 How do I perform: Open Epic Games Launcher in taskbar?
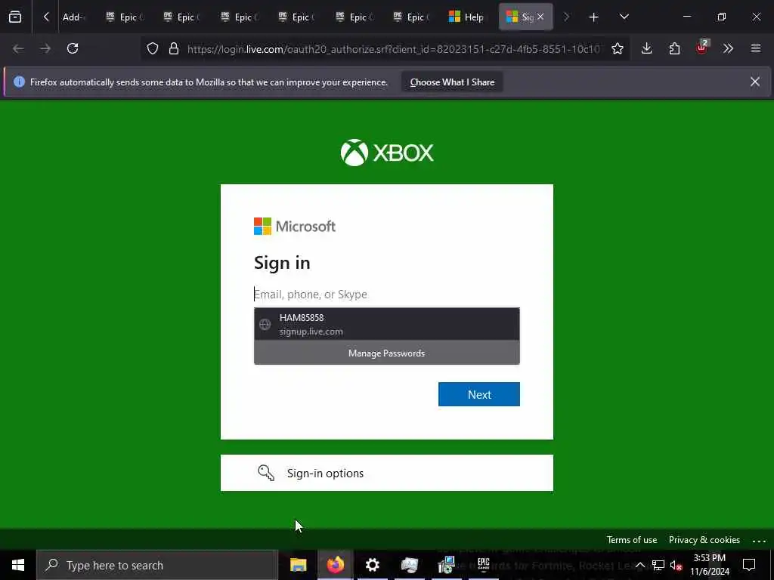[483, 565]
